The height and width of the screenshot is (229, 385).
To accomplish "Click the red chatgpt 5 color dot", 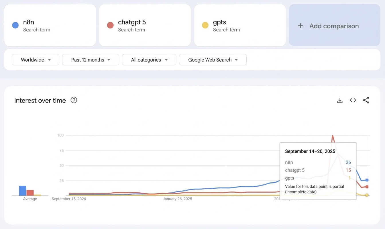I will pos(110,25).
